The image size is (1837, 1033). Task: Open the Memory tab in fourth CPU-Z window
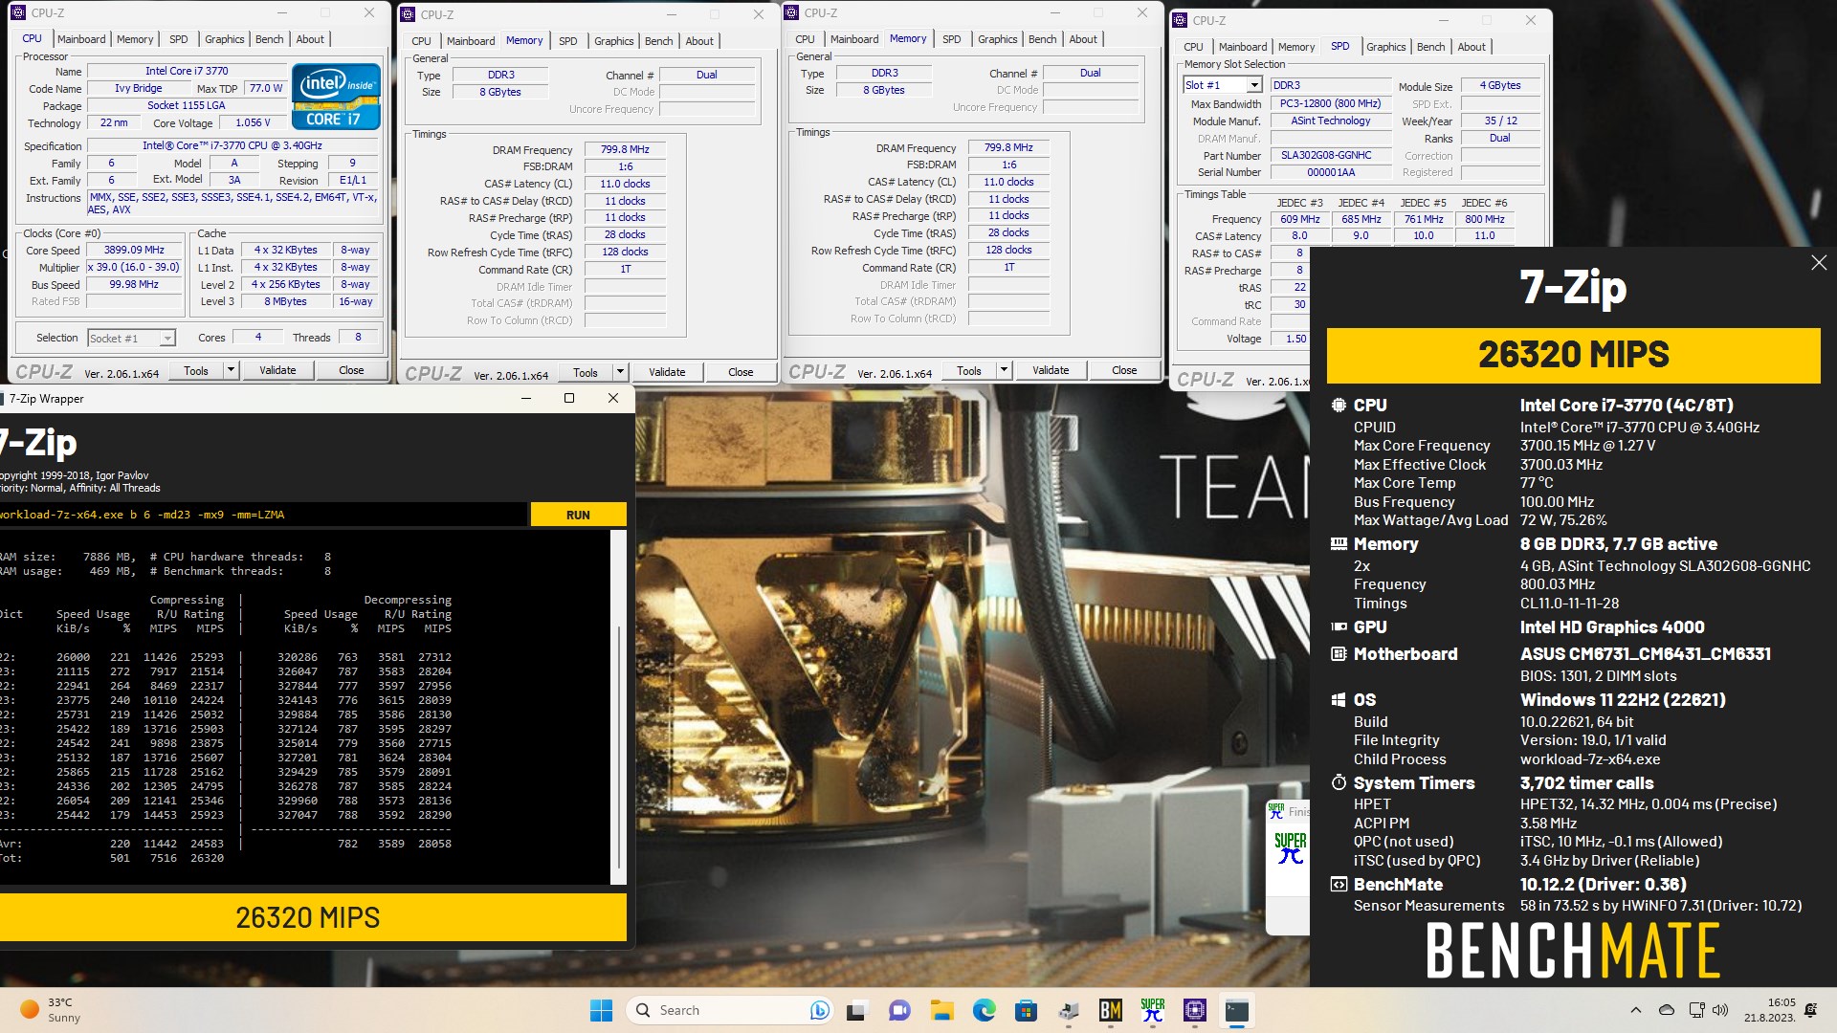[1296, 47]
